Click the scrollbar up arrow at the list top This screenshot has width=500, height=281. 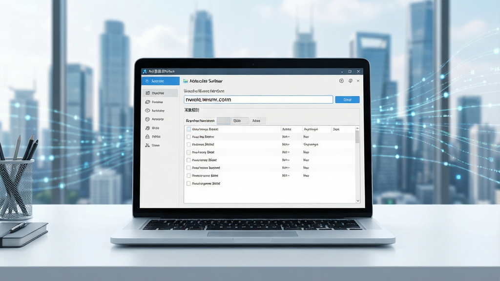(357, 128)
